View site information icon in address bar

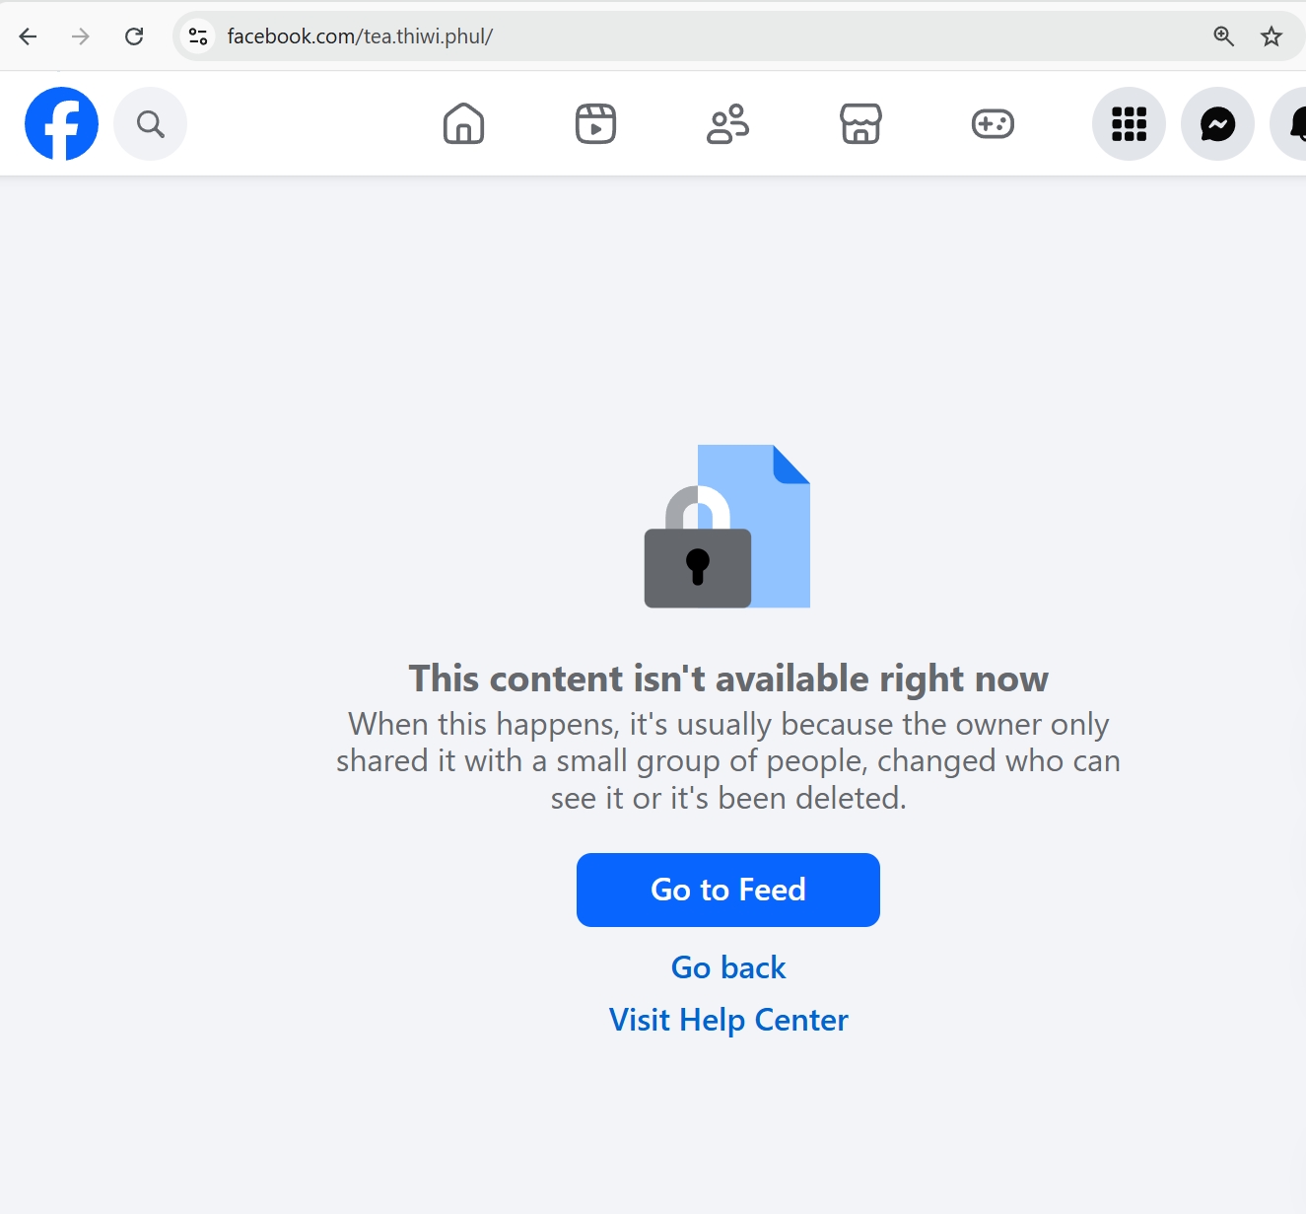[198, 36]
